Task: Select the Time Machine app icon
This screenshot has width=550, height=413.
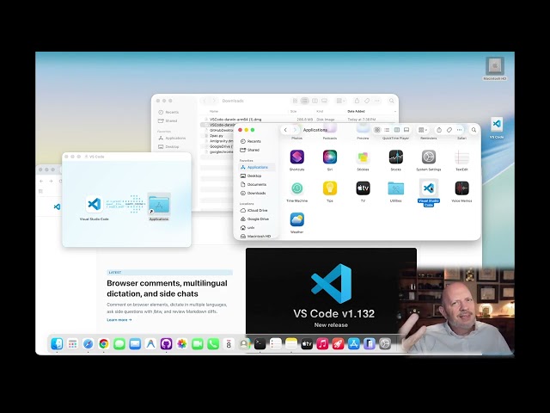Action: (x=296, y=188)
